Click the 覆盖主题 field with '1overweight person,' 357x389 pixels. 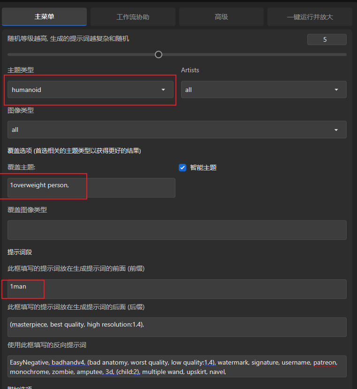coord(91,188)
